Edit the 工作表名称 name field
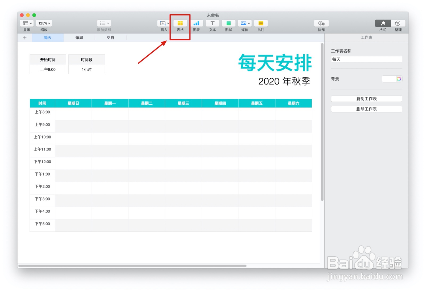The image size is (426, 291). tap(366, 59)
